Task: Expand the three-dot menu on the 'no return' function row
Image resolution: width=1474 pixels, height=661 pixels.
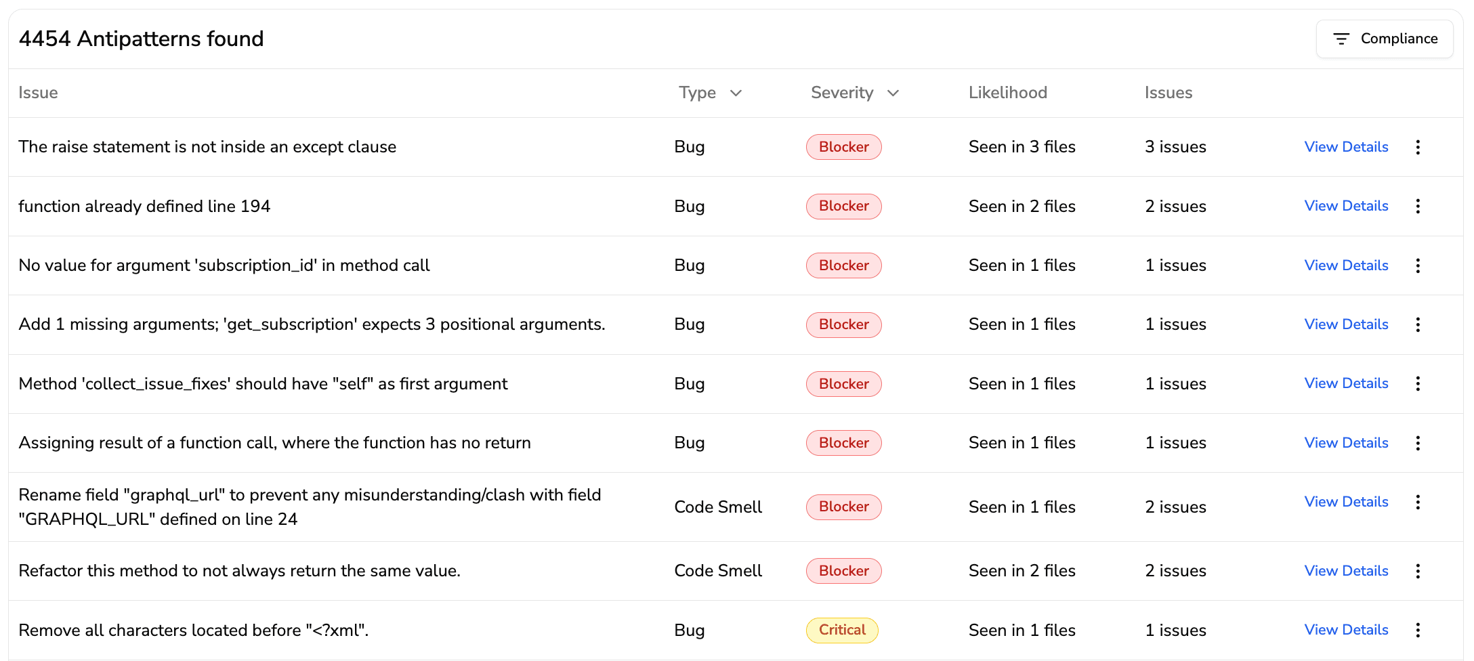Action: [x=1418, y=442]
